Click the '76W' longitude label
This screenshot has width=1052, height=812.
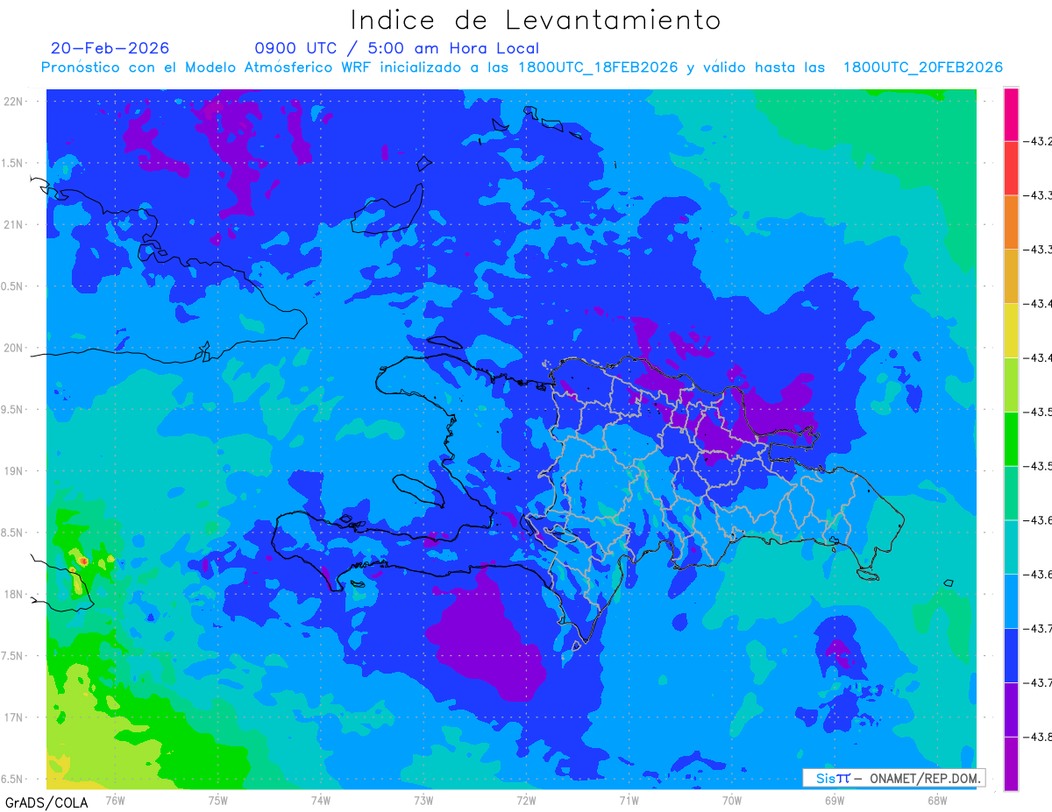pyautogui.click(x=115, y=800)
